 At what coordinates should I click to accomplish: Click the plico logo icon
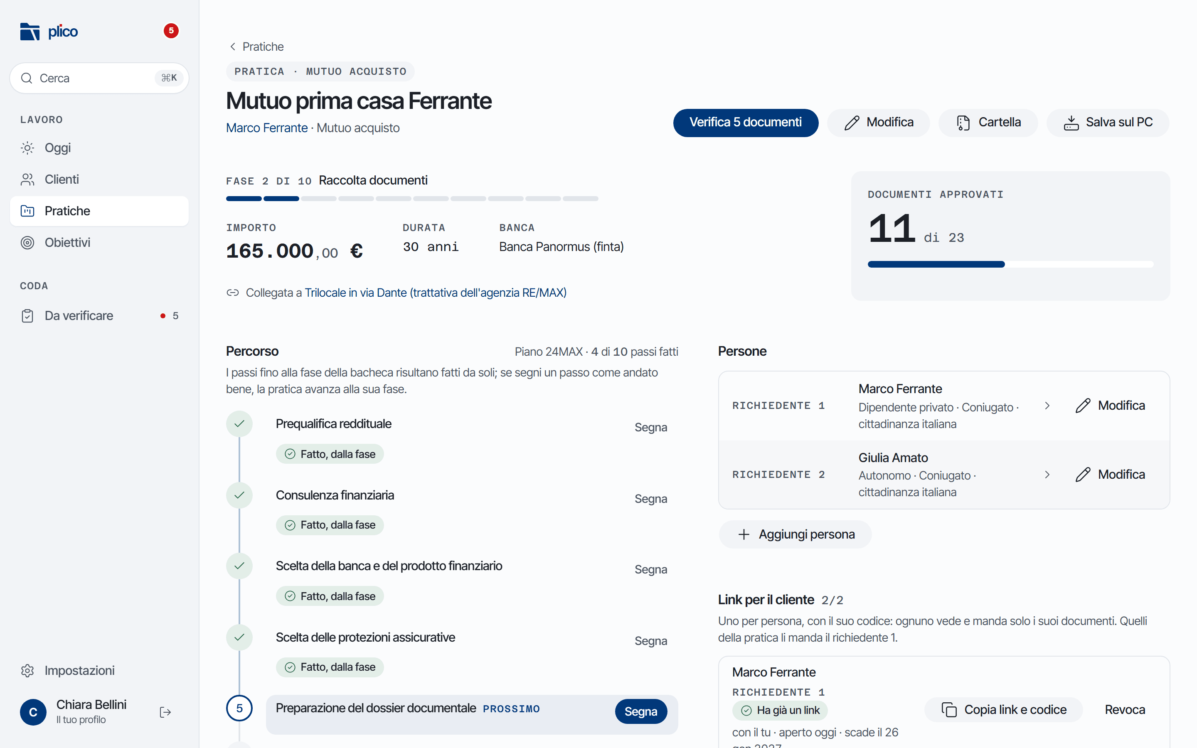coord(30,32)
